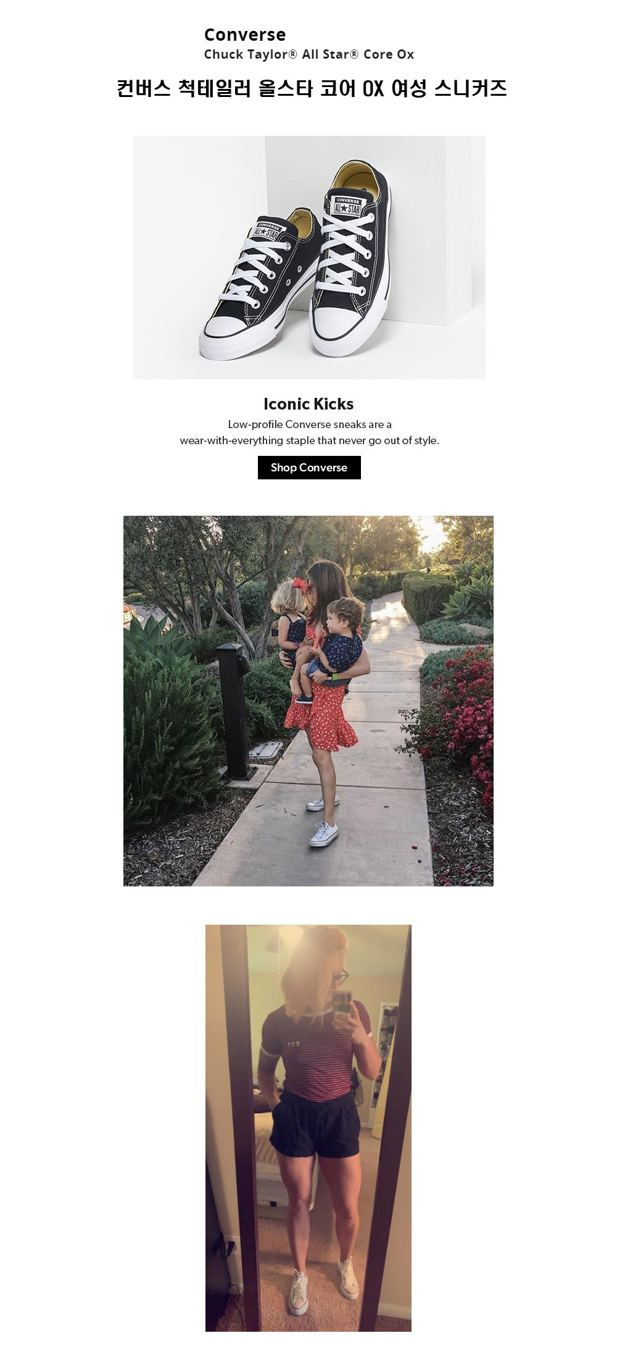Click the striped red shirt in selfie
The height and width of the screenshot is (1359, 617).
point(315,1049)
